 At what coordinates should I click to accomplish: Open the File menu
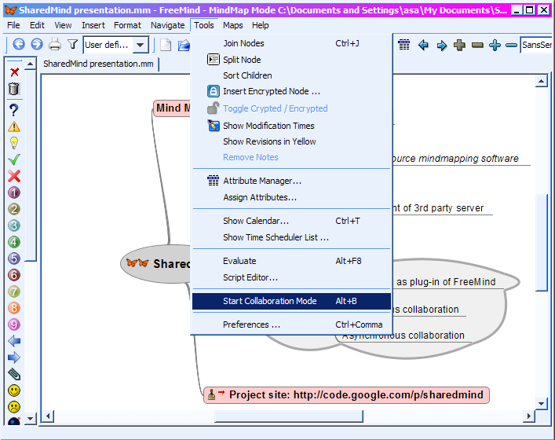[13, 25]
